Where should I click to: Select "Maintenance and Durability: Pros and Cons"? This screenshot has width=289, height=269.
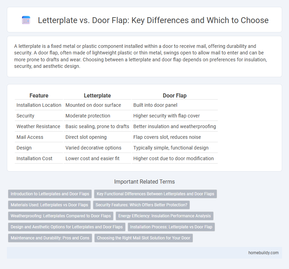click(x=50, y=238)
